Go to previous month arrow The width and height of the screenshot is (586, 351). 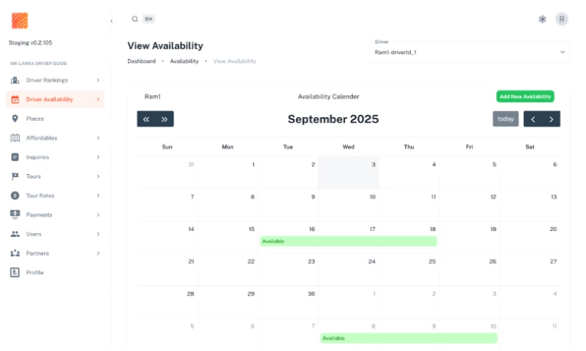click(x=533, y=119)
